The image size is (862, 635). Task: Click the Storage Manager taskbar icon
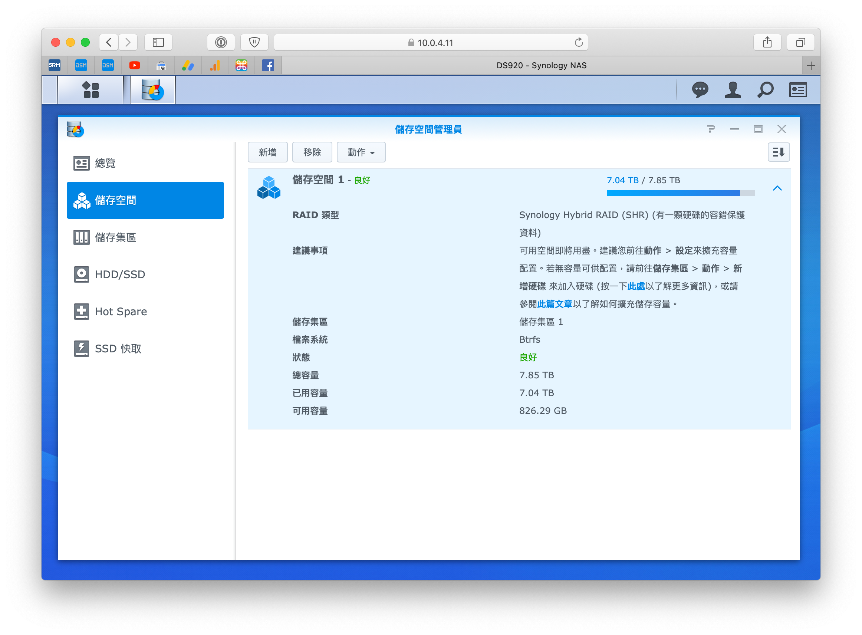[153, 90]
